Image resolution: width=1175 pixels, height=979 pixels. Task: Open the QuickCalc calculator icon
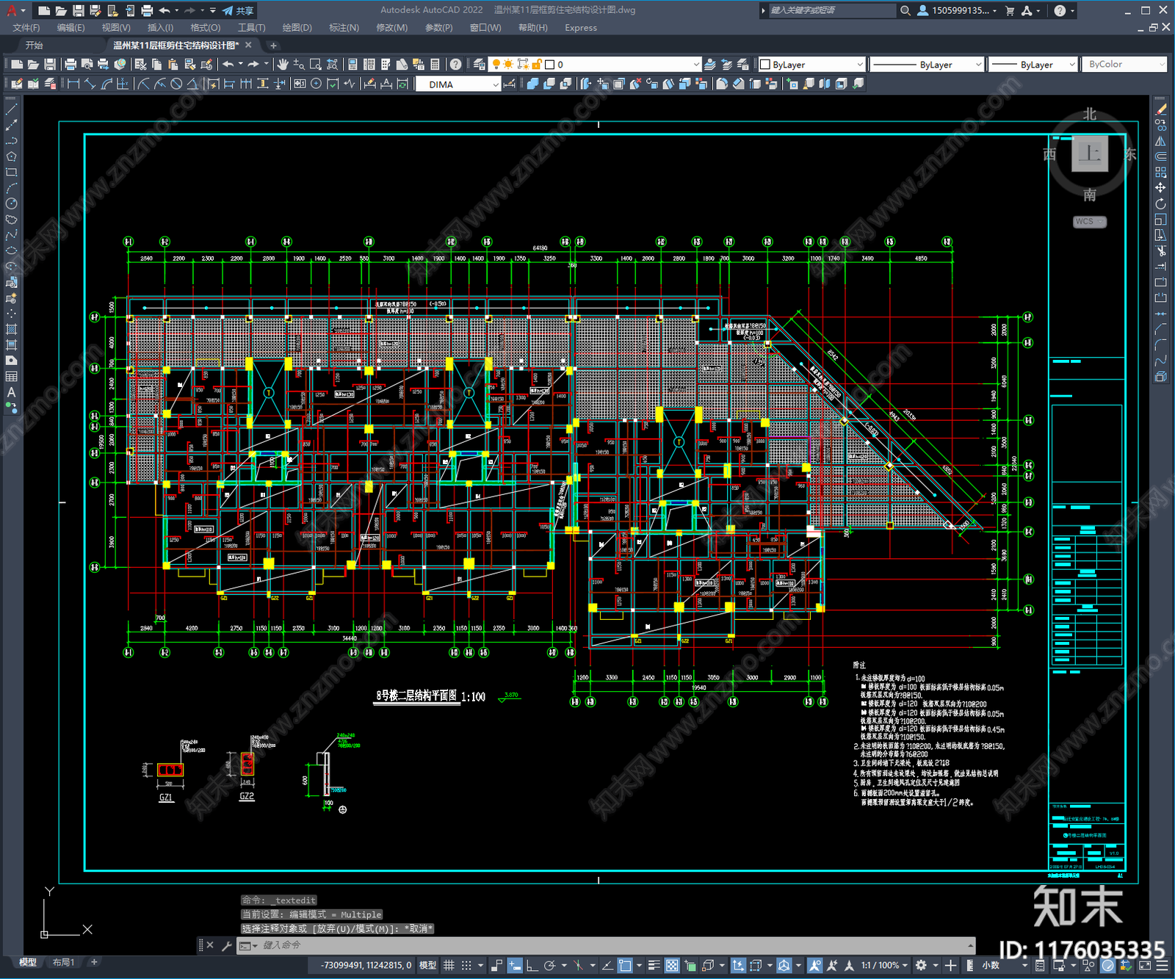pos(435,65)
